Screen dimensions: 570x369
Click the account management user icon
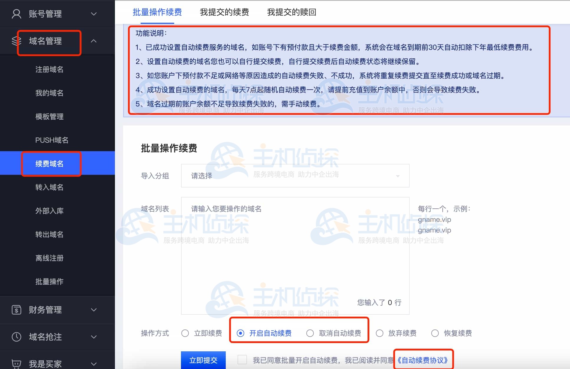pos(17,14)
